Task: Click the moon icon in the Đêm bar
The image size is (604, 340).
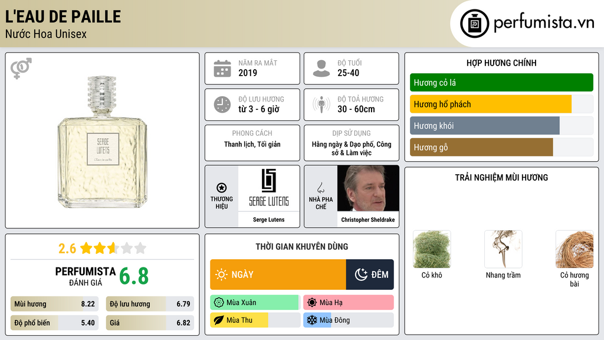Action: 361,274
